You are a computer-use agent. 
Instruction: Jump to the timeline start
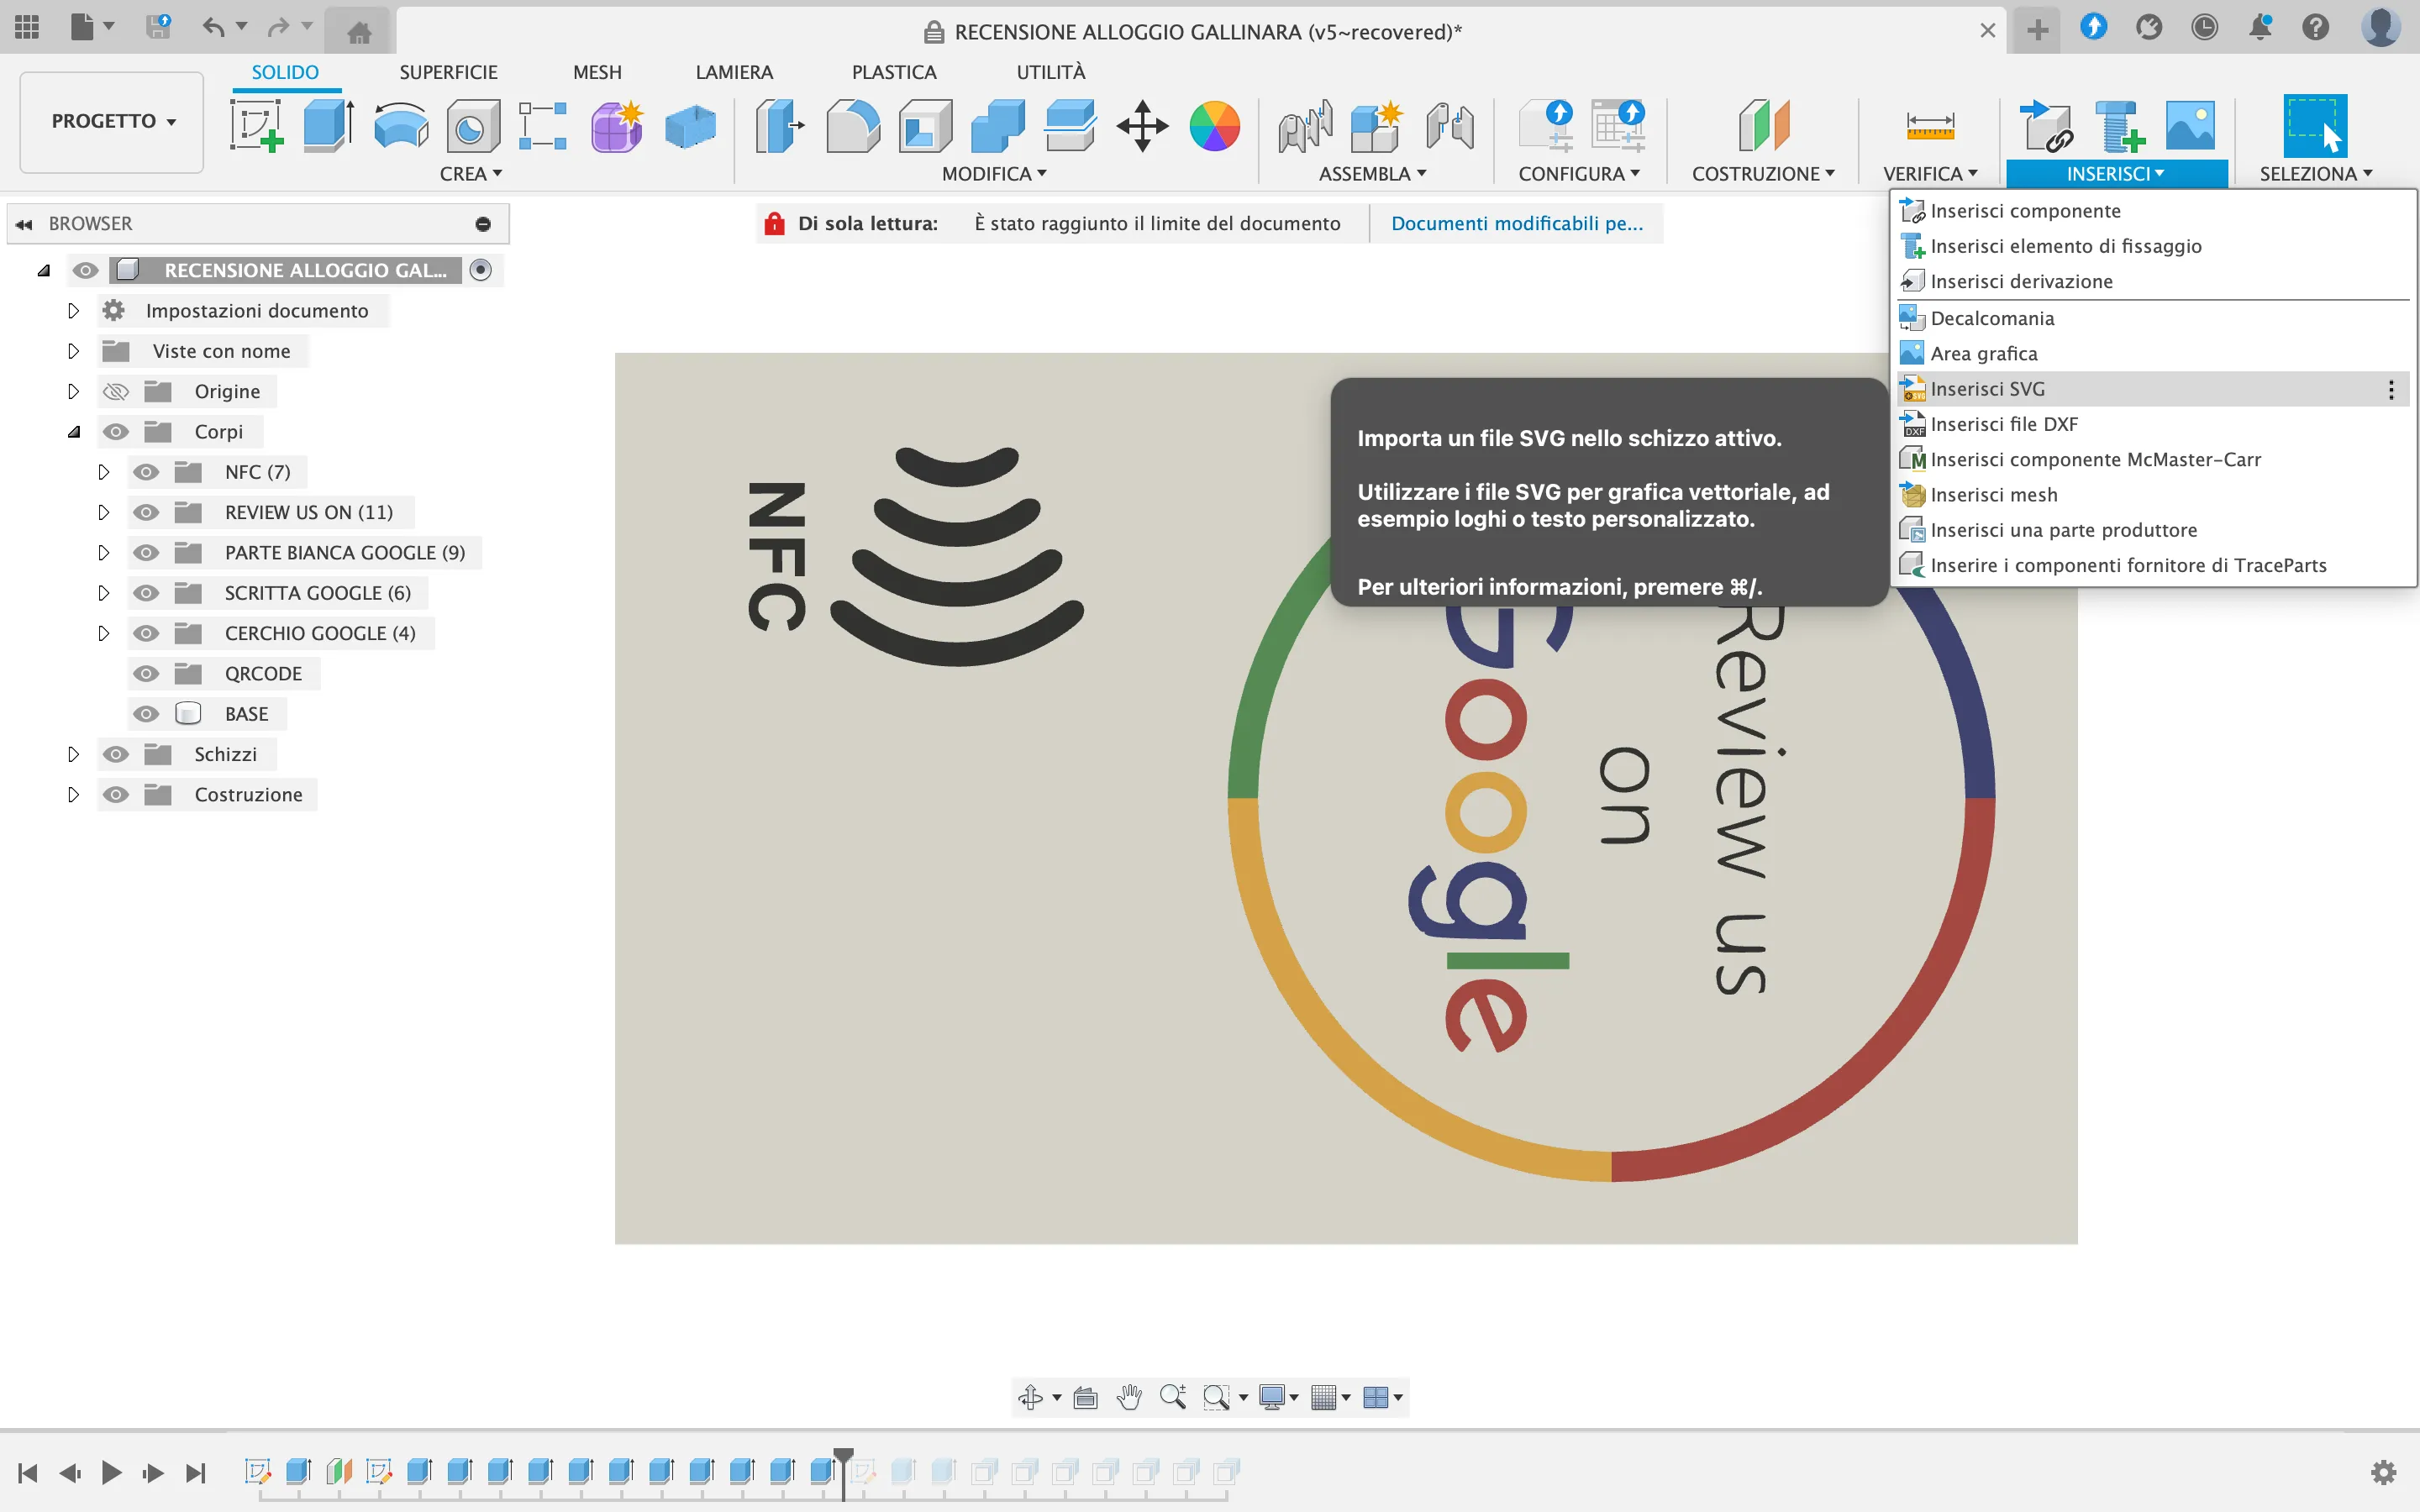click(x=28, y=1472)
